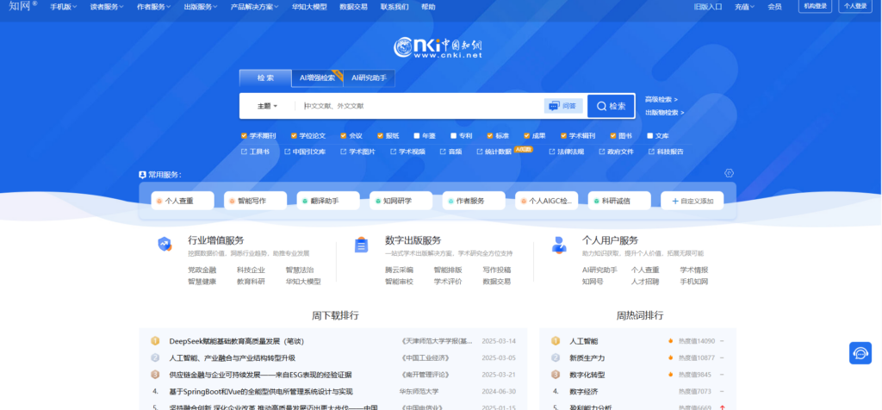The width and height of the screenshot is (882, 410).
Task: Open the 会员 link
Action: point(774,7)
